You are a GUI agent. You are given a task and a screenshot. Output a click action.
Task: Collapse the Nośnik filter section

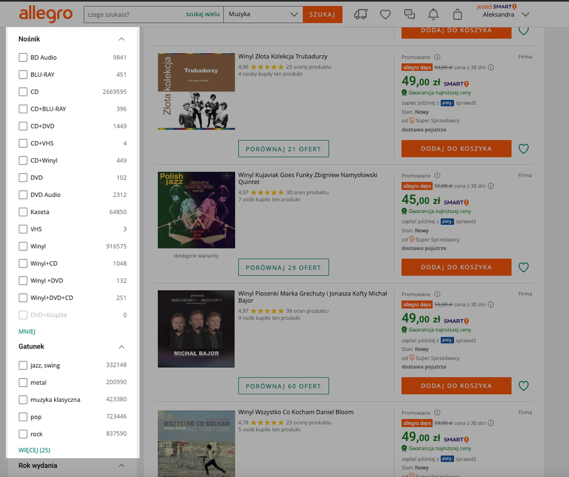pos(121,39)
